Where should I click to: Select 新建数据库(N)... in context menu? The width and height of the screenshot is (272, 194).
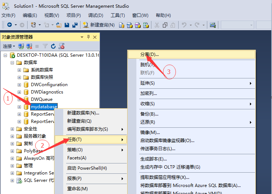click(x=91, y=113)
